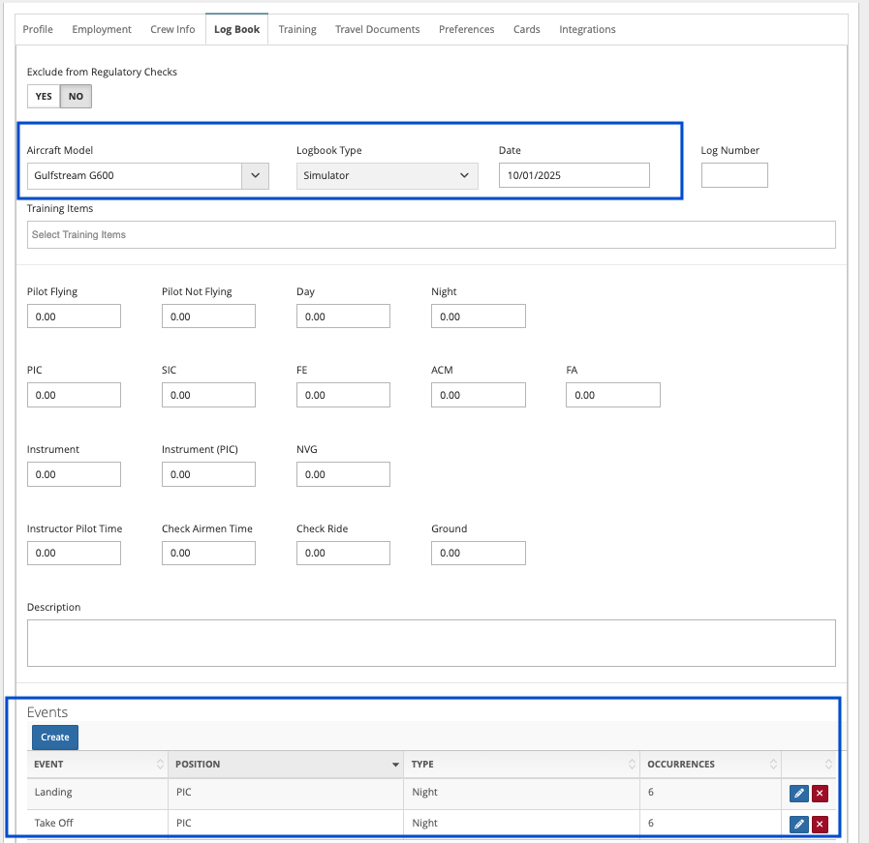Viewport: 869px width, 843px height.
Task: Sort events by Type column
Action: 632,765
